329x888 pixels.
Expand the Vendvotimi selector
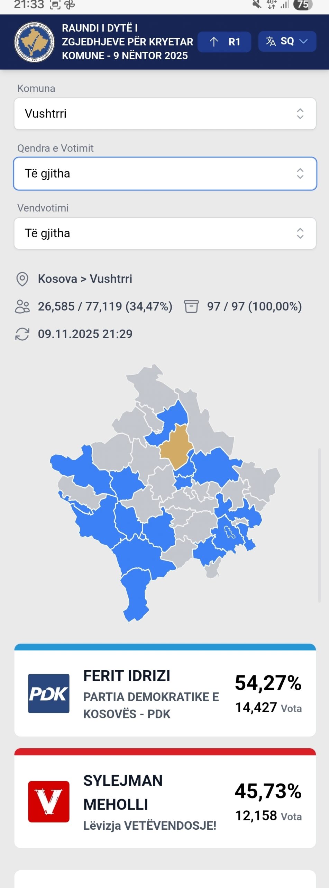pyautogui.click(x=165, y=233)
